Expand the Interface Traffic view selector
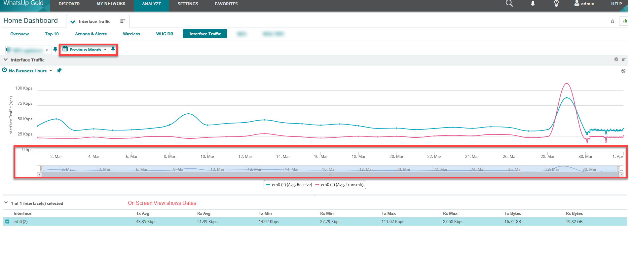The height and width of the screenshot is (261, 631). pyautogui.click(x=73, y=22)
